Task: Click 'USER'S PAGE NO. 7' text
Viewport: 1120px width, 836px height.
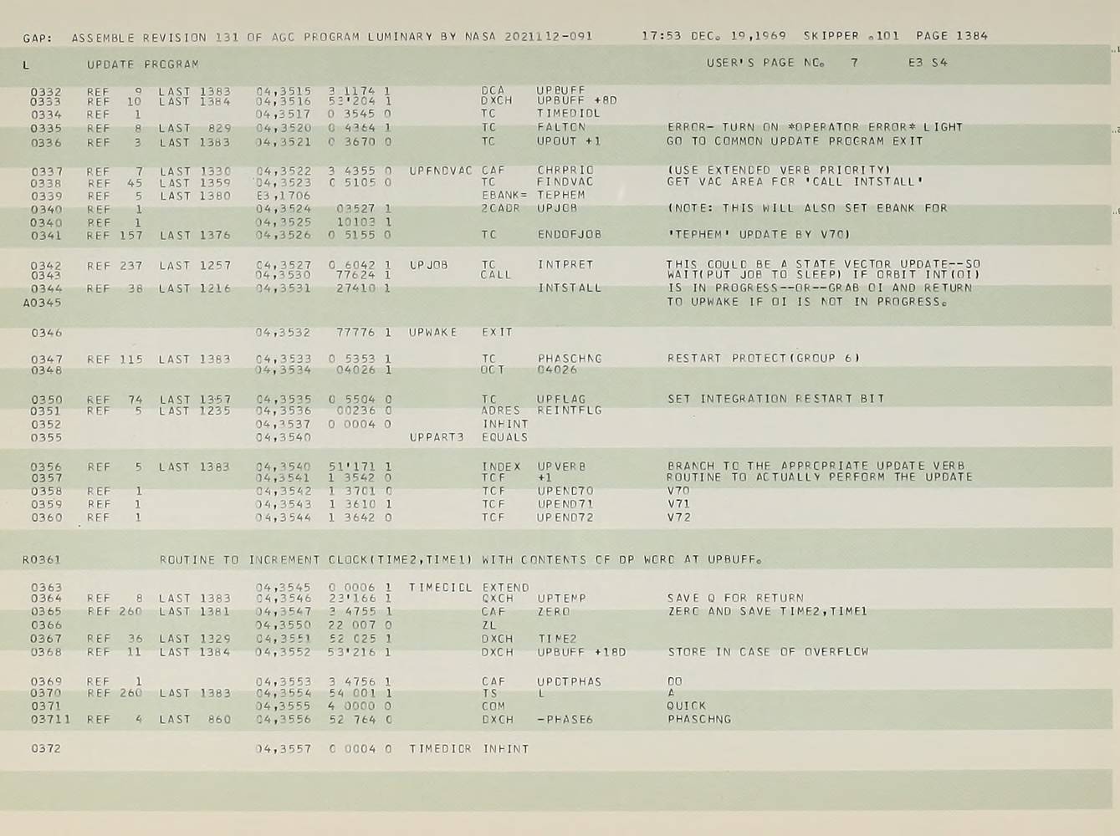Action: click(782, 63)
